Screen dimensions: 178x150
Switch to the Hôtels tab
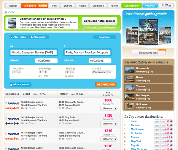[82, 6]
